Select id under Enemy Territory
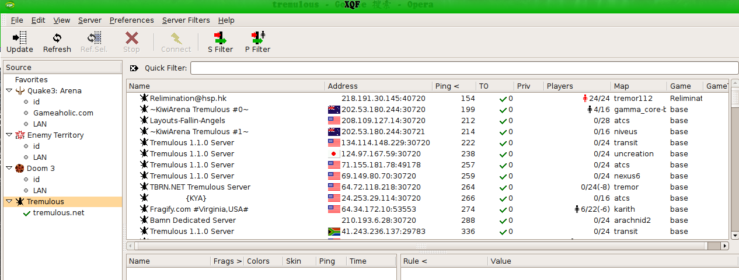This screenshot has width=739, height=280. (36, 146)
